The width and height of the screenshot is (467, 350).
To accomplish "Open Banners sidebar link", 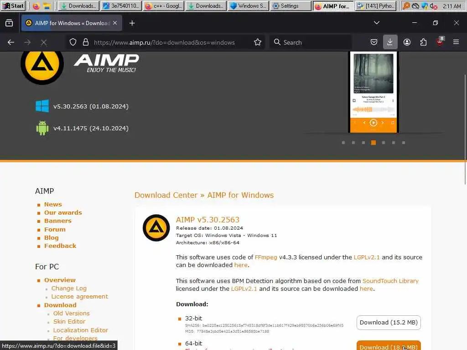I will point(58,221).
